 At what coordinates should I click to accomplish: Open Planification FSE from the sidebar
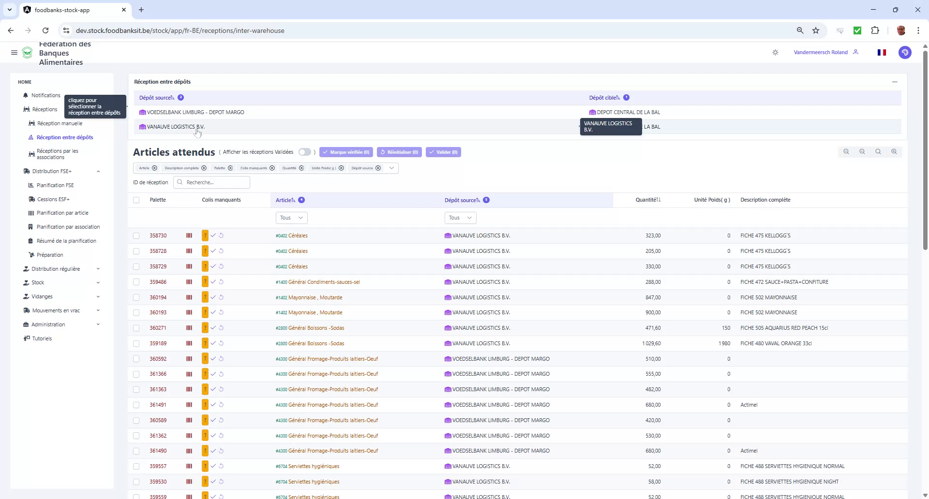click(56, 185)
